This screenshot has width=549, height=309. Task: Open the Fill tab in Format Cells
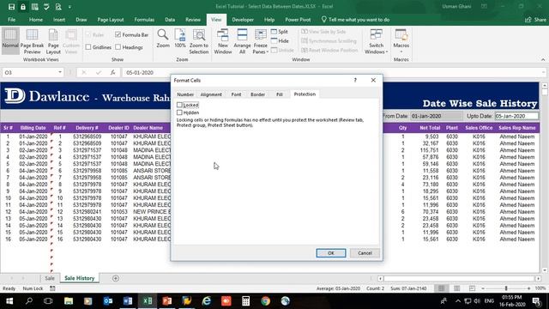(280, 94)
